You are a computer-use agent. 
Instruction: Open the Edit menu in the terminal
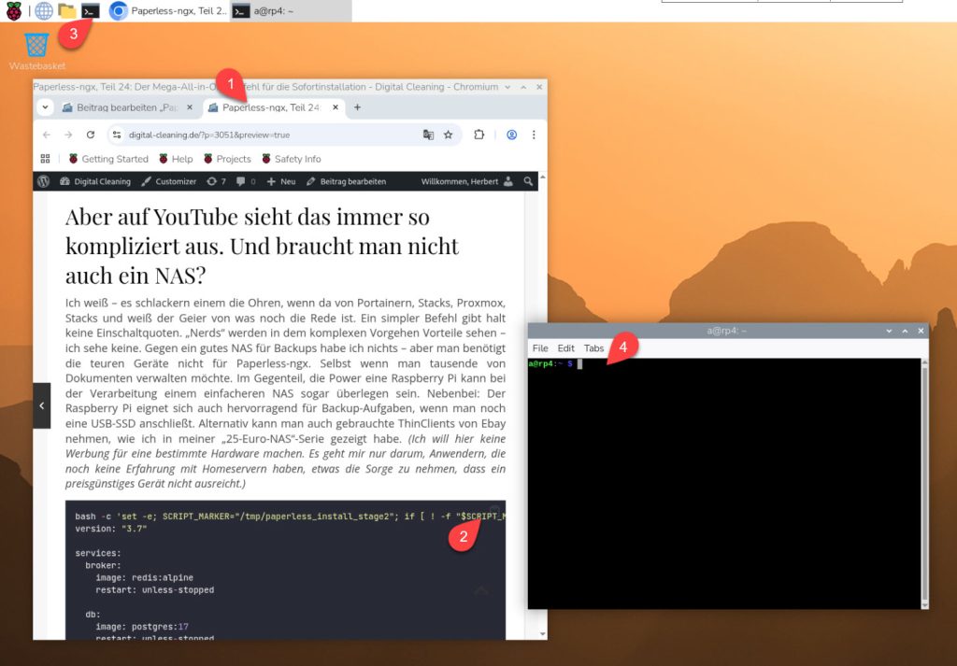(x=566, y=348)
